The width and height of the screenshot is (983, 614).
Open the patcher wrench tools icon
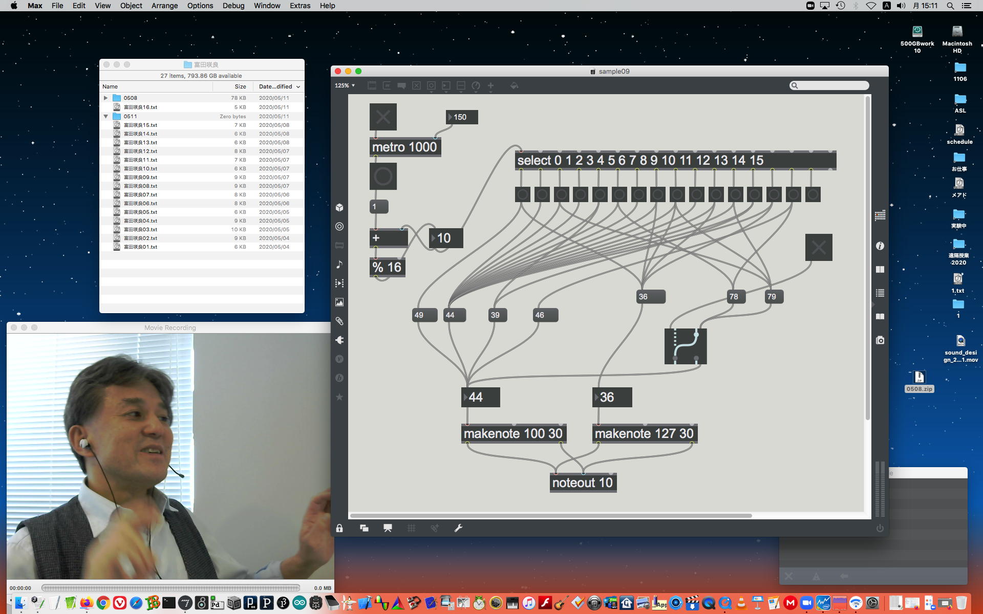pos(458,528)
